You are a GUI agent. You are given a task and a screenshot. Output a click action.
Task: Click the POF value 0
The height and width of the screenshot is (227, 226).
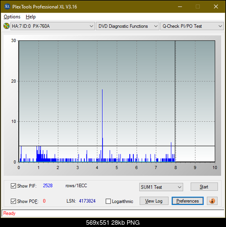click(x=44, y=201)
